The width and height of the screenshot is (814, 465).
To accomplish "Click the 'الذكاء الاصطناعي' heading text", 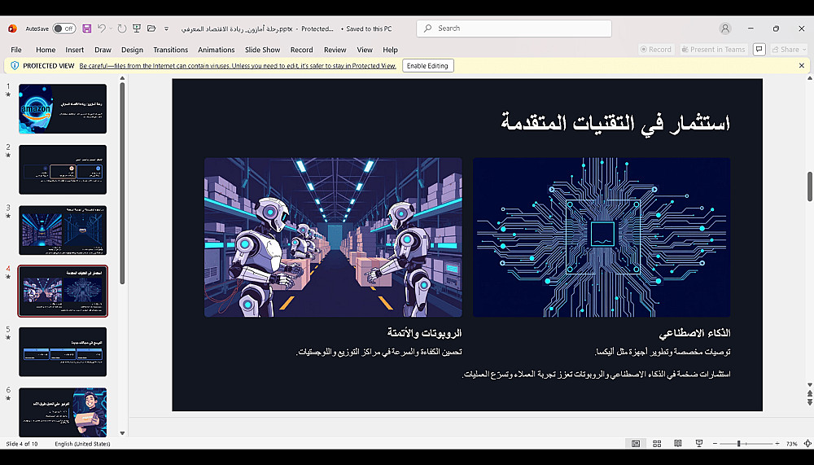I will click(694, 332).
